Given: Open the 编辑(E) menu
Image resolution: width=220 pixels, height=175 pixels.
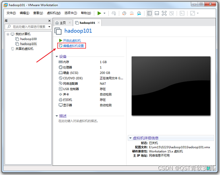Looking at the screenshot, I should 24,13.
